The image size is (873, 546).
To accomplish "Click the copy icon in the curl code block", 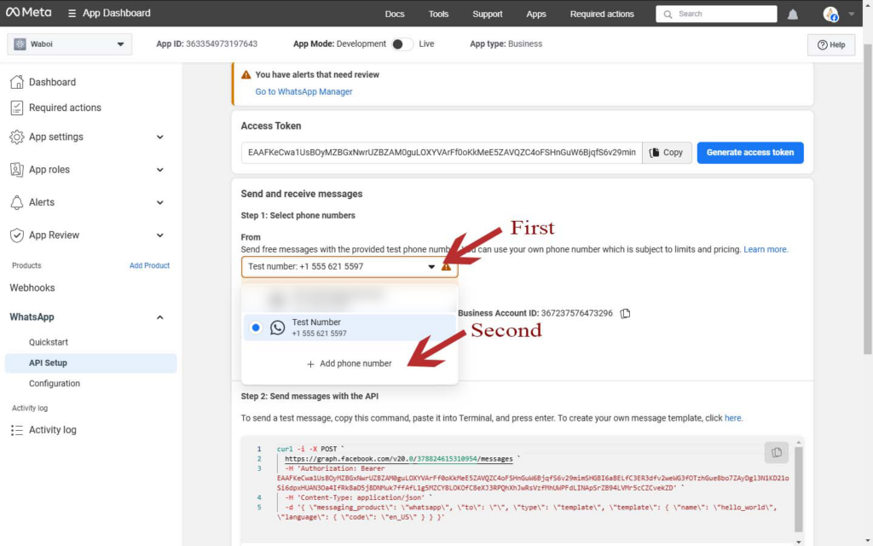I will click(x=777, y=452).
